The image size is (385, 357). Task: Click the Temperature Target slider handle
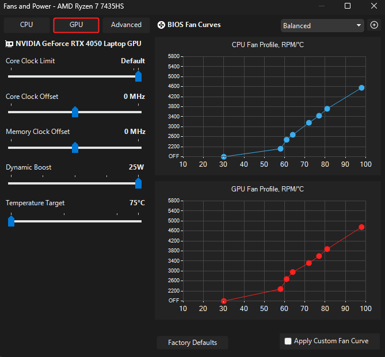12,221
